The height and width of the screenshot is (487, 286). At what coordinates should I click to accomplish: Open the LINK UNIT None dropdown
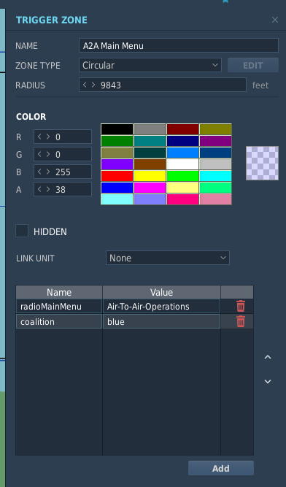[168, 258]
